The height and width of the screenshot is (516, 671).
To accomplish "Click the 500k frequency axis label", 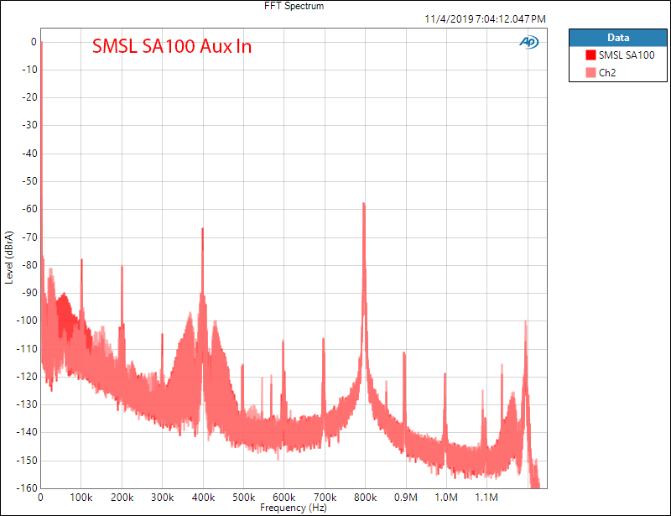I will pyautogui.click(x=243, y=498).
